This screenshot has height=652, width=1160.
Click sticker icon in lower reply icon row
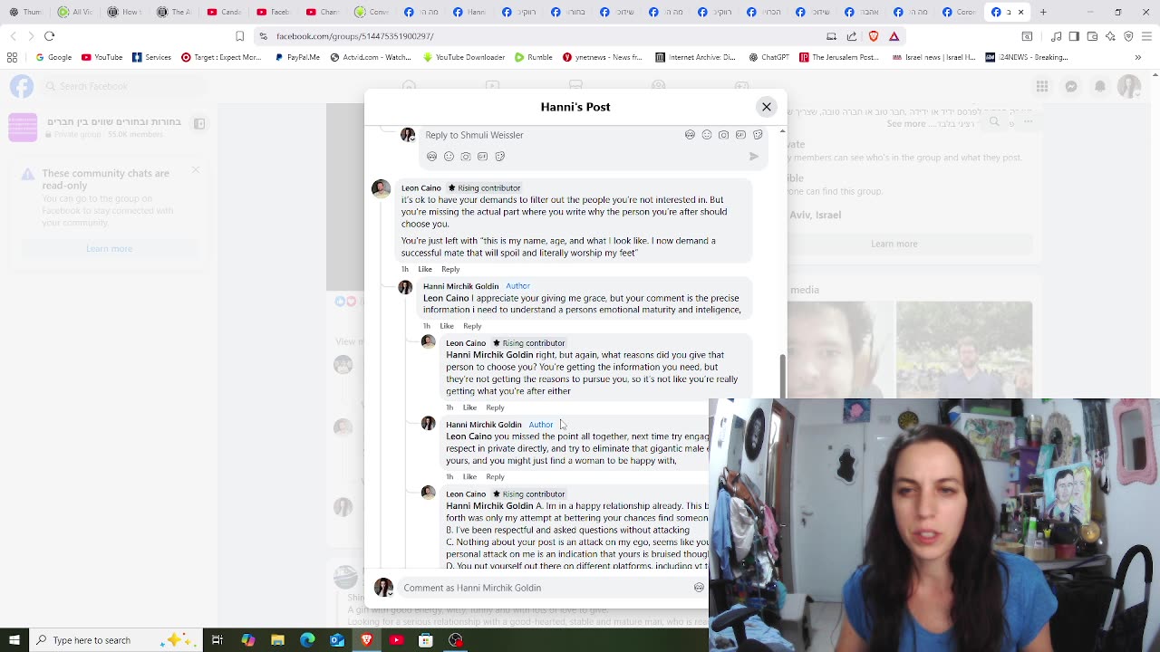(x=499, y=157)
